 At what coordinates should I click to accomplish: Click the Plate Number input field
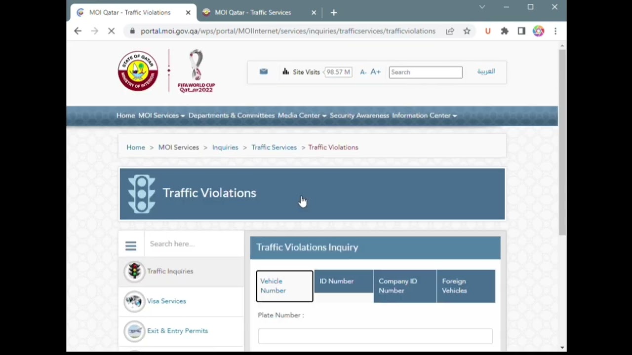click(x=375, y=336)
